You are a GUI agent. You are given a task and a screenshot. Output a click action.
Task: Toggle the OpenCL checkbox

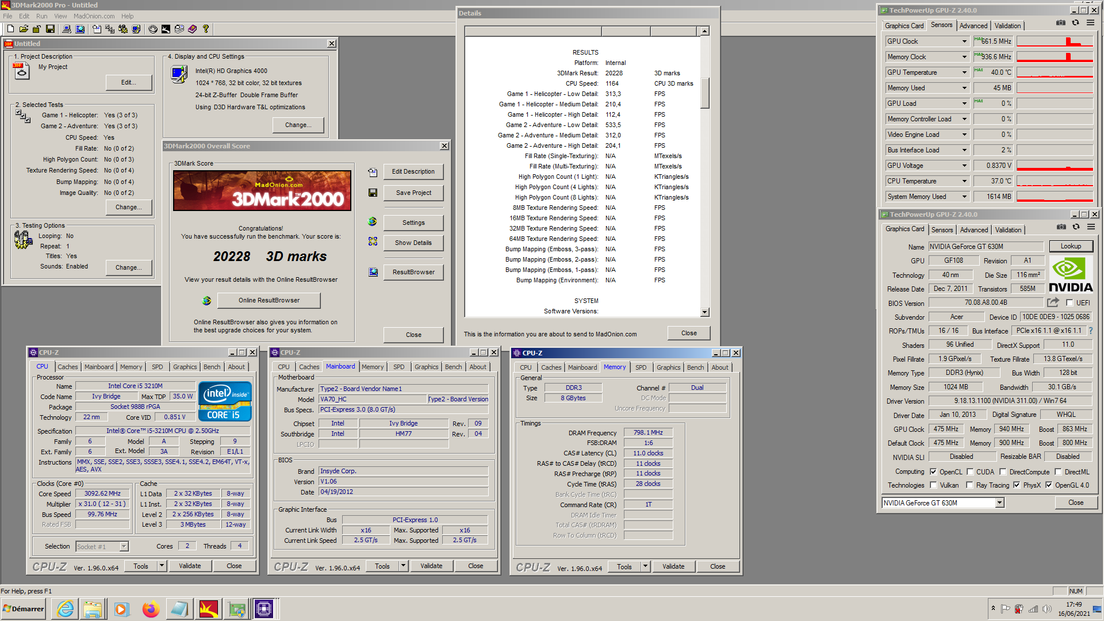click(x=933, y=472)
